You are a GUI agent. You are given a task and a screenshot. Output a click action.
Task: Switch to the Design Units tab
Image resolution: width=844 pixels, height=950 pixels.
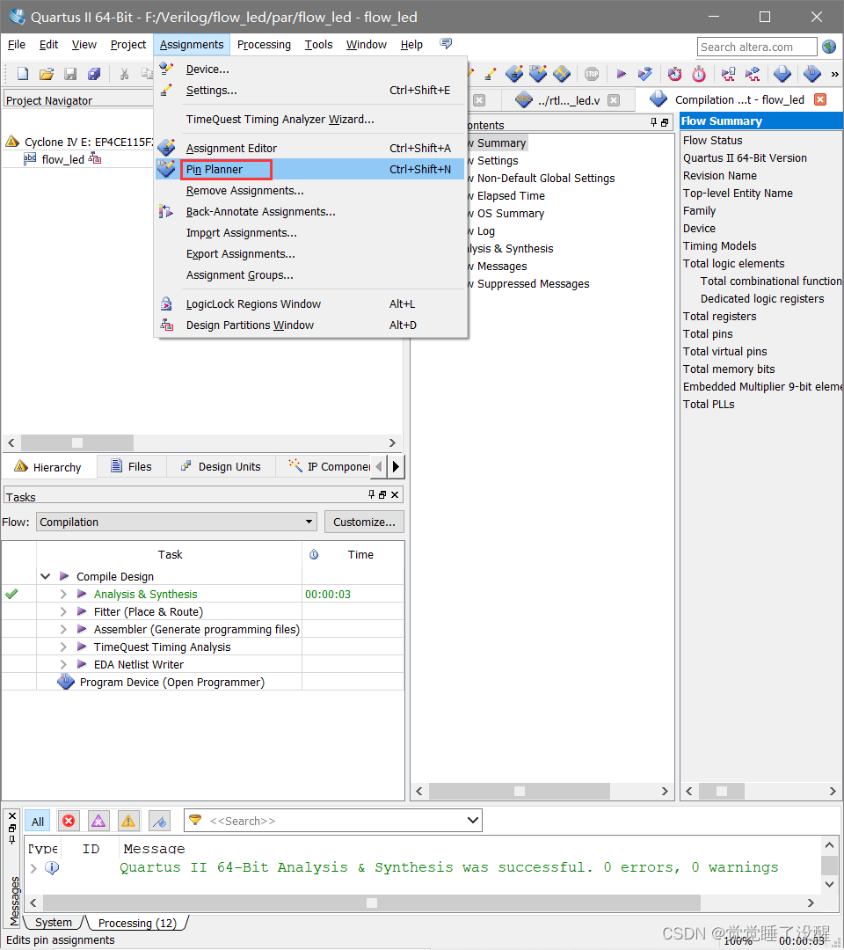221,466
